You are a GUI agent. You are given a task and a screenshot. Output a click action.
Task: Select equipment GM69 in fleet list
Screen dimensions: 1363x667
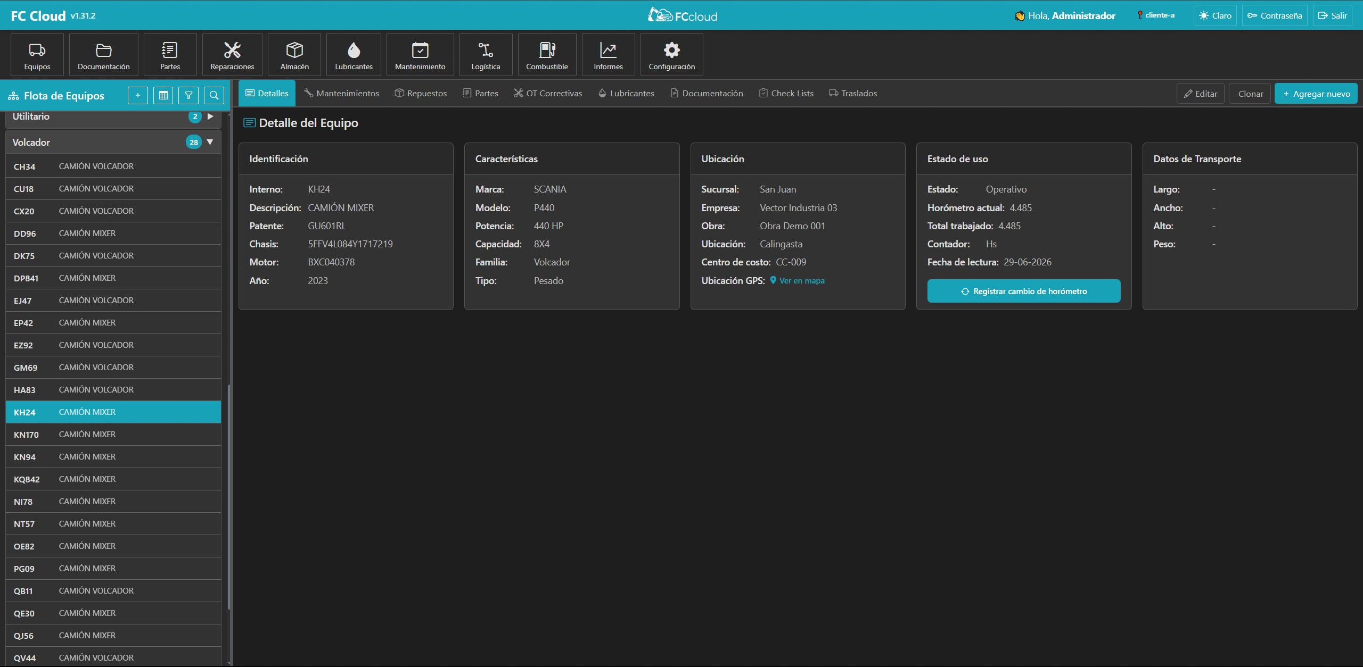pos(113,368)
